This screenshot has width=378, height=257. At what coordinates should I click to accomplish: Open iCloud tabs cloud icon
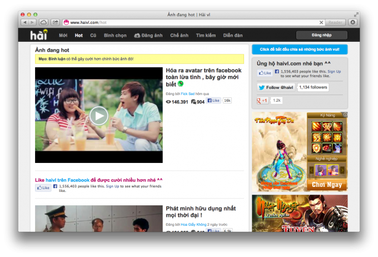(43, 22)
